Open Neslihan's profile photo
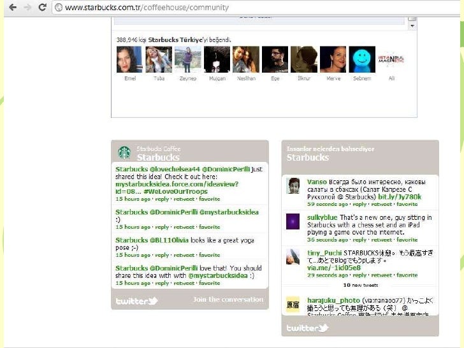Image resolution: width=464 pixels, height=348 pixels. pyautogui.click(x=246, y=59)
